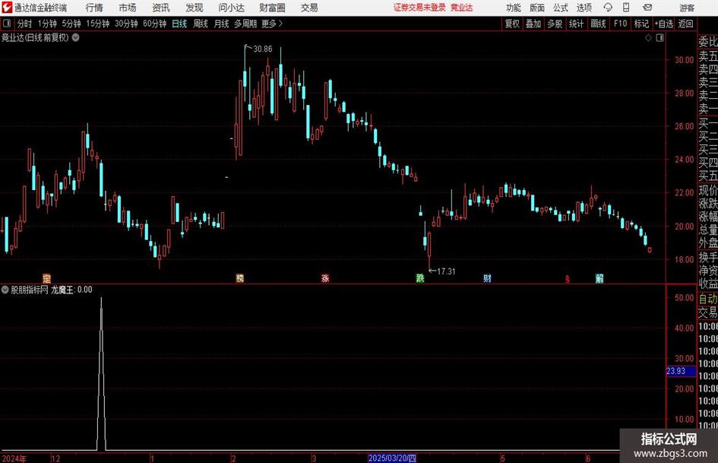Add stock with +自选 button
The image size is (718, 463).
663,24
